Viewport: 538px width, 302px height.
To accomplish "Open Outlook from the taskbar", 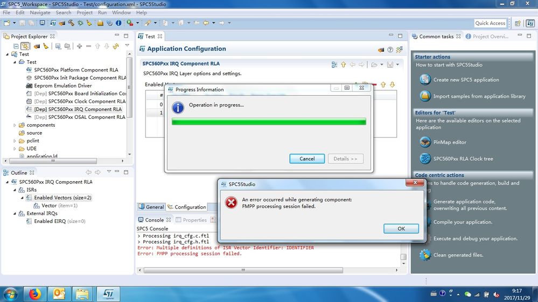I will [59, 294].
